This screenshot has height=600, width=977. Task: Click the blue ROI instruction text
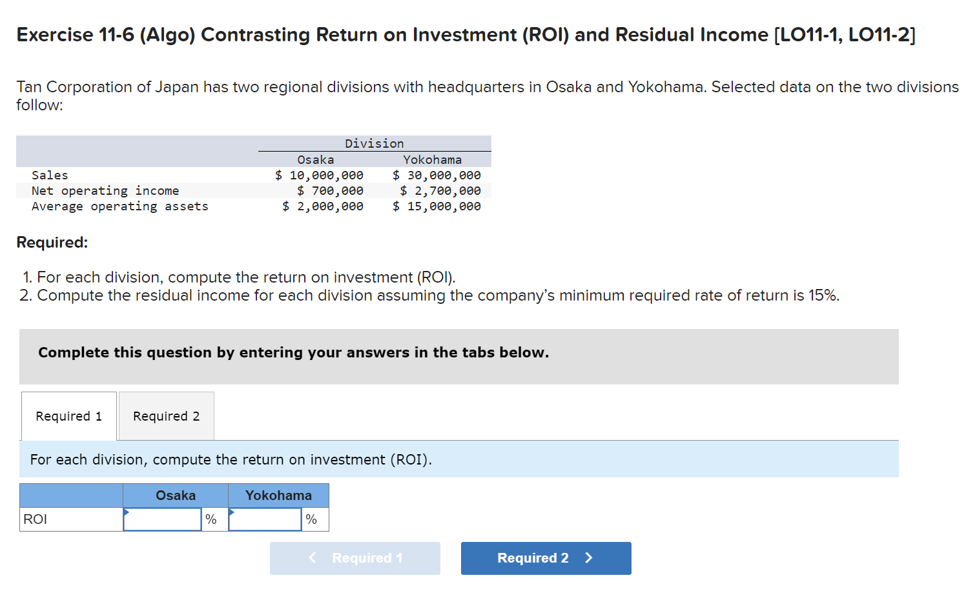pyautogui.click(x=231, y=459)
